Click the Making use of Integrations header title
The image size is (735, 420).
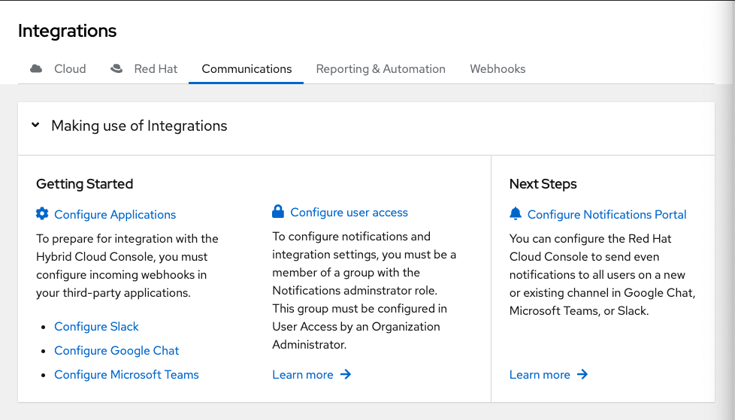point(139,126)
